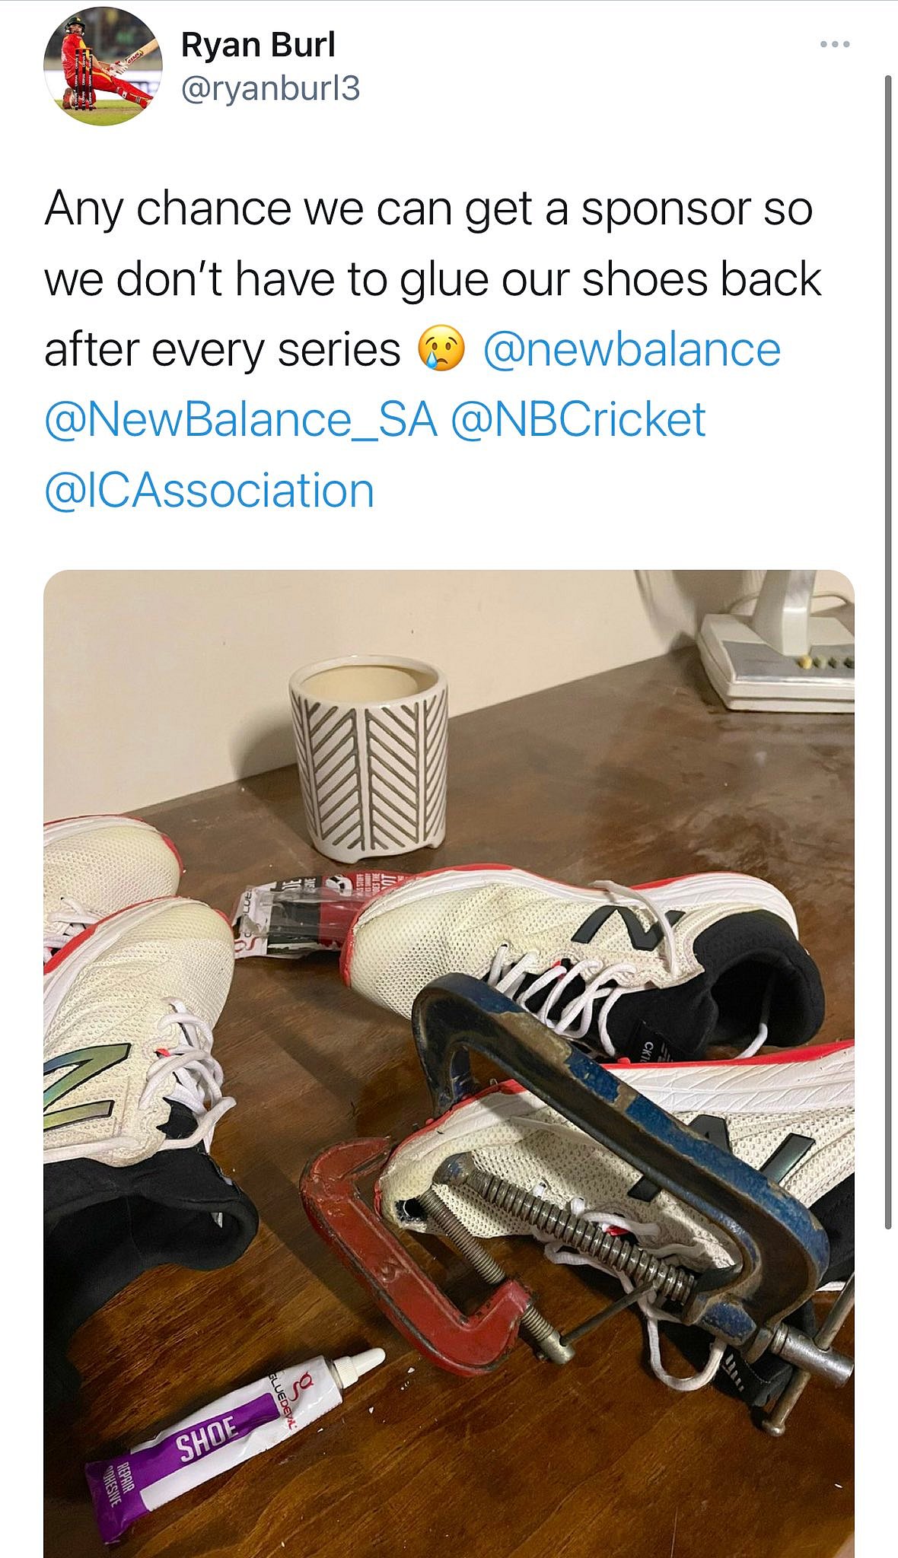Open the three-dot tweet options menu
The width and height of the screenshot is (898, 1558).
point(835,45)
